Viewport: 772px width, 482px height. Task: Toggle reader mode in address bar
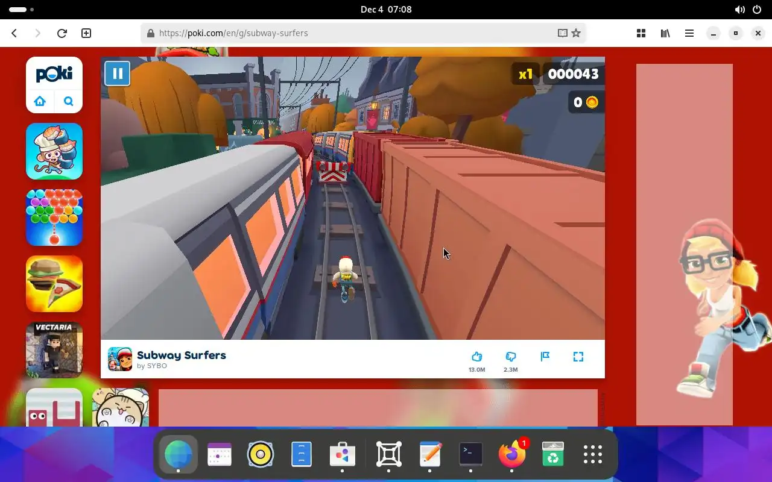(x=563, y=33)
